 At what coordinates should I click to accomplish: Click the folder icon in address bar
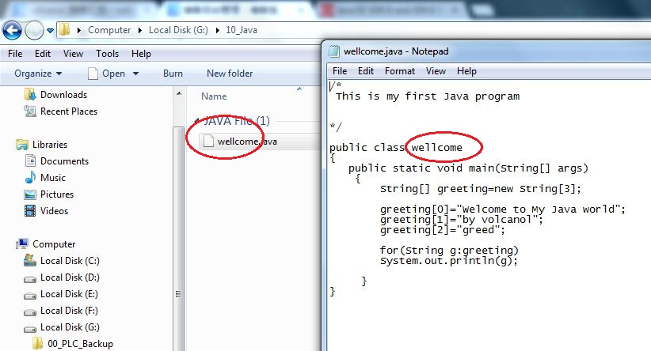[x=64, y=30]
